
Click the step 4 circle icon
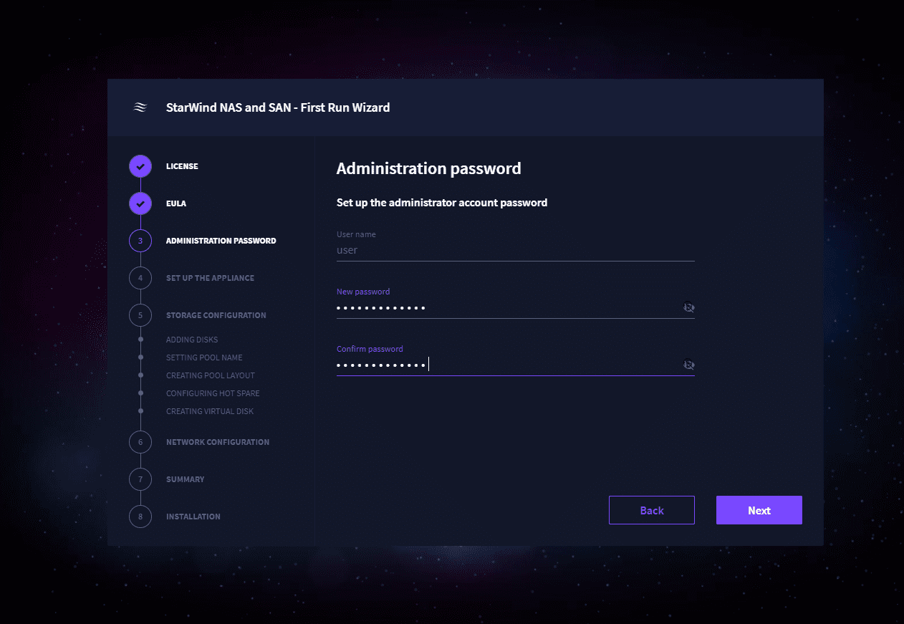(140, 278)
